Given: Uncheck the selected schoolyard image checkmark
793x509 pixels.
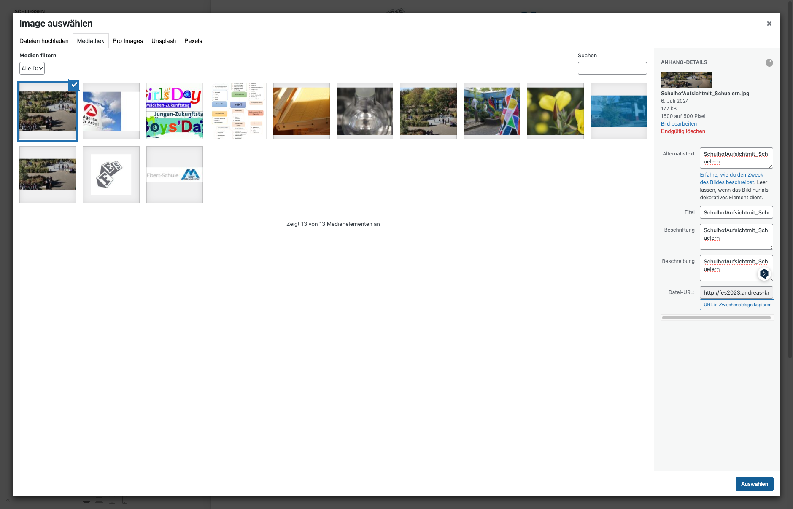Looking at the screenshot, I should pyautogui.click(x=74, y=85).
